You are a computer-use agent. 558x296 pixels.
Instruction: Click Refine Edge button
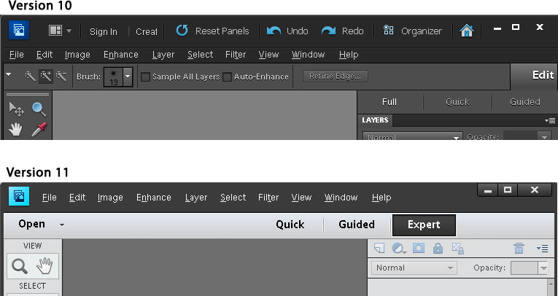pyautogui.click(x=336, y=76)
